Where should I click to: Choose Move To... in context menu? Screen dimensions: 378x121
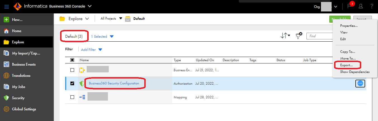348,58
